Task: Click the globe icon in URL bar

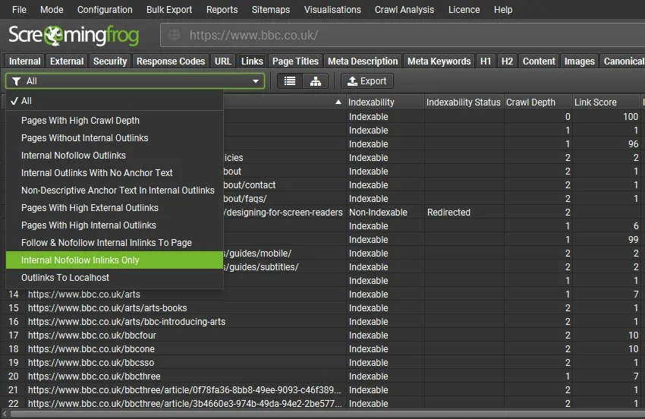Action: coord(175,35)
